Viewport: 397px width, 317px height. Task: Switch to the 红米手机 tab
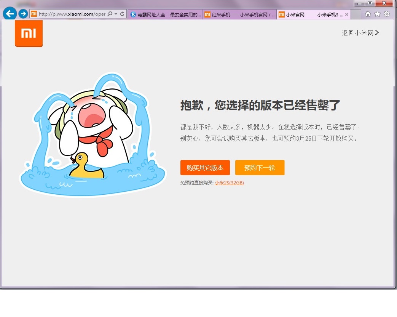[239, 15]
